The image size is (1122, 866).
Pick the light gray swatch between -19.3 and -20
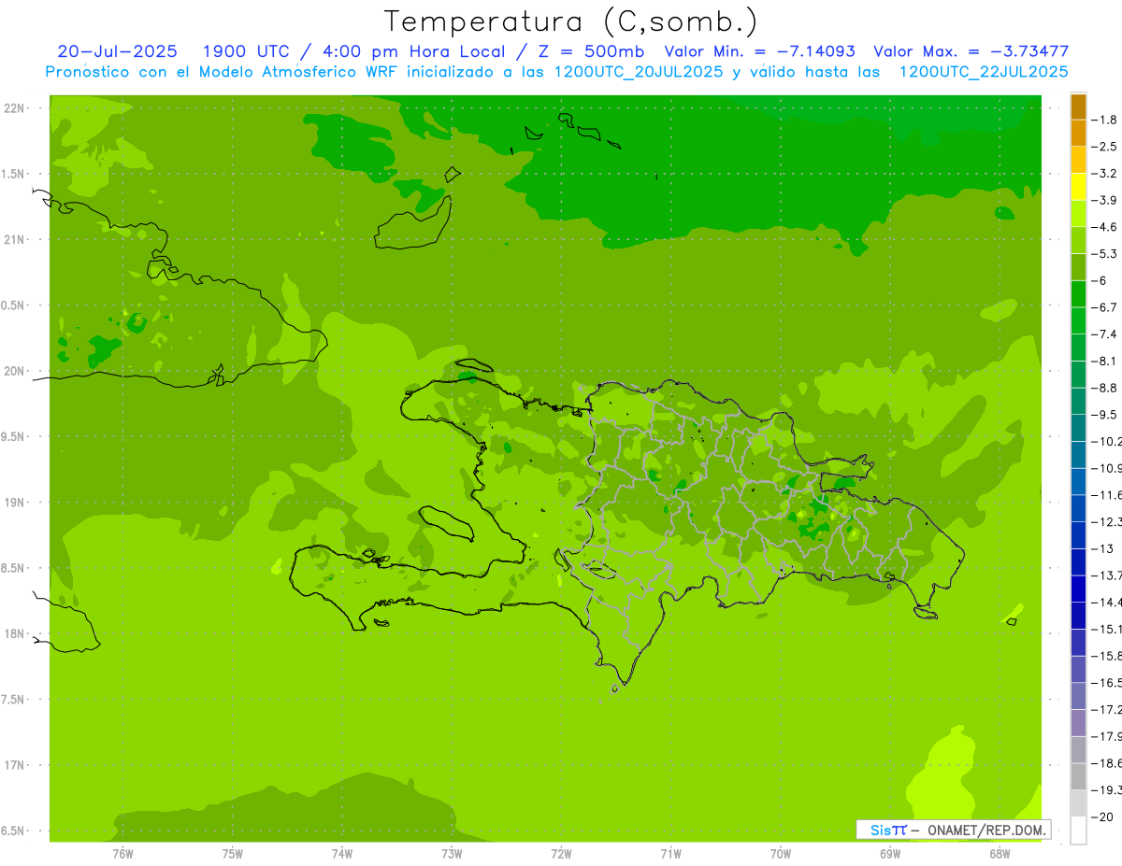[x=1078, y=803]
